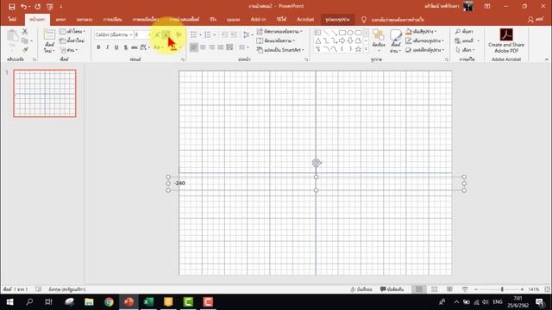
Task: Clear all formatting icon
Action: tap(179, 34)
